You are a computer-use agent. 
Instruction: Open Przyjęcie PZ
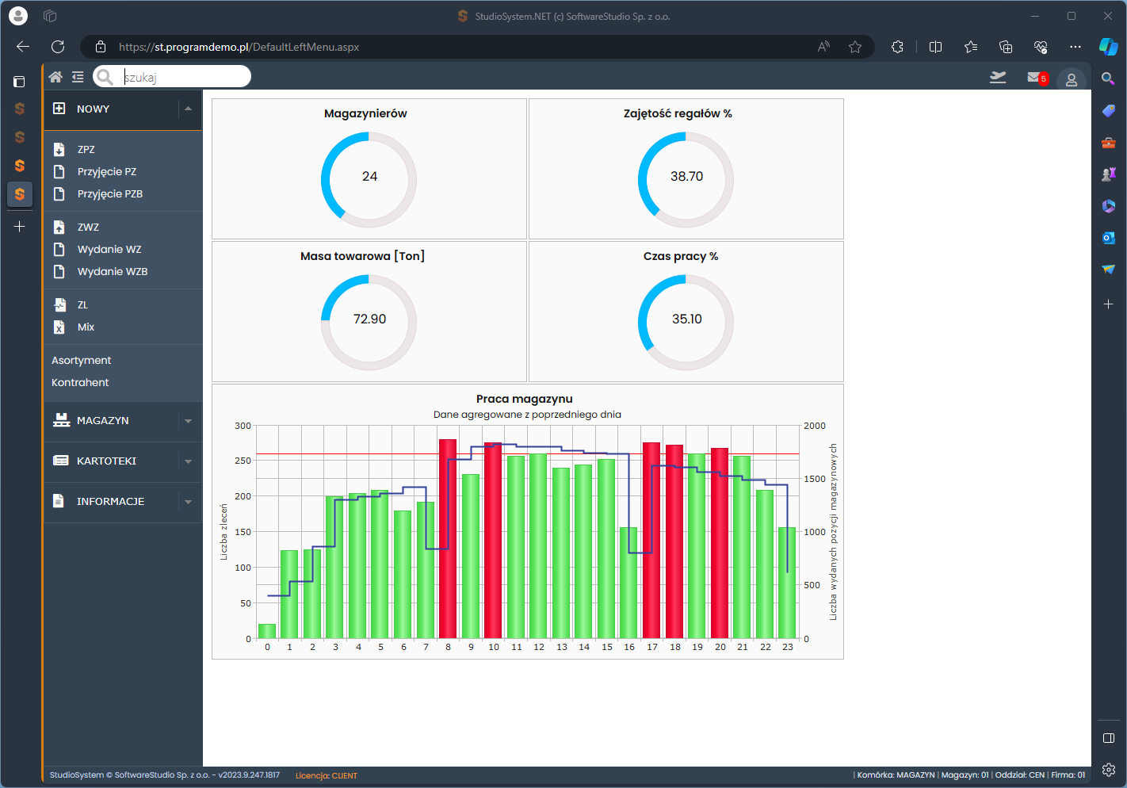[x=107, y=171]
